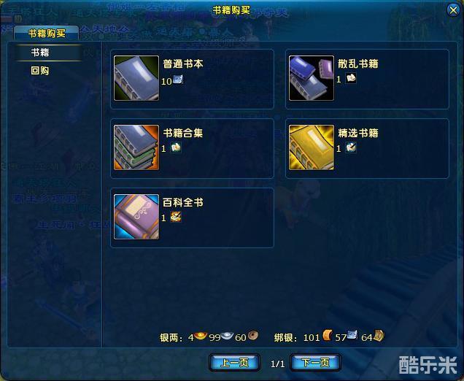This screenshot has width=464, height=381.
Task: Choose the 书籍合集 stacked books icon
Action: (136, 147)
